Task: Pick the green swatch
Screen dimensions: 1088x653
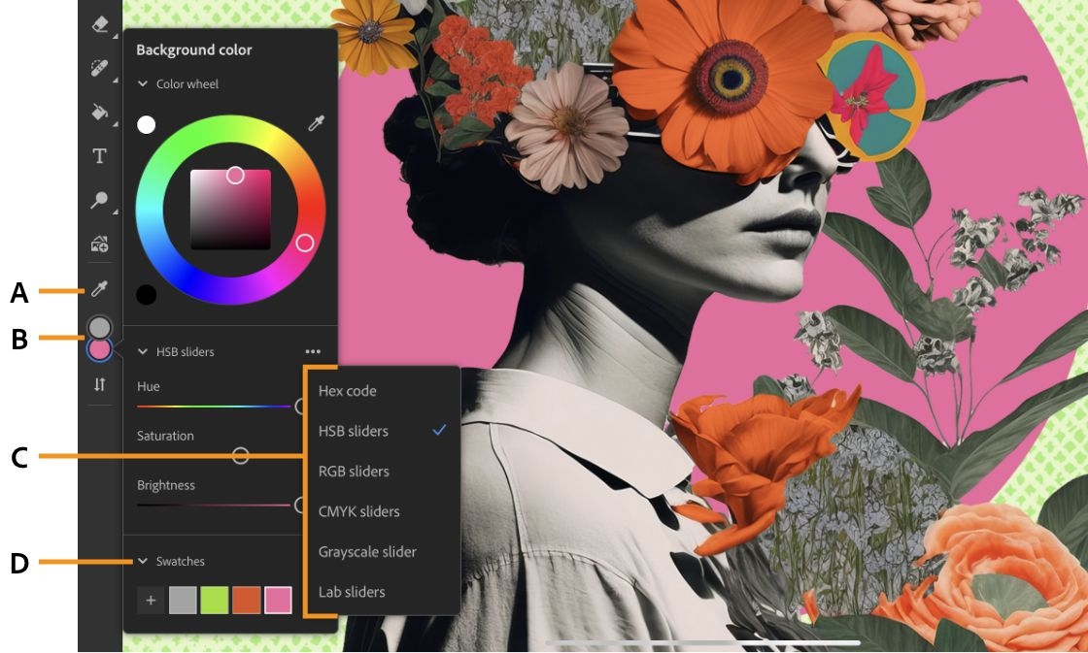Action: tap(215, 601)
